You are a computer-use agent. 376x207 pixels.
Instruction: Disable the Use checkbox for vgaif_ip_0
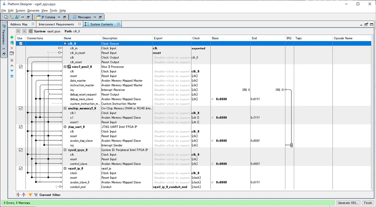[21, 168]
